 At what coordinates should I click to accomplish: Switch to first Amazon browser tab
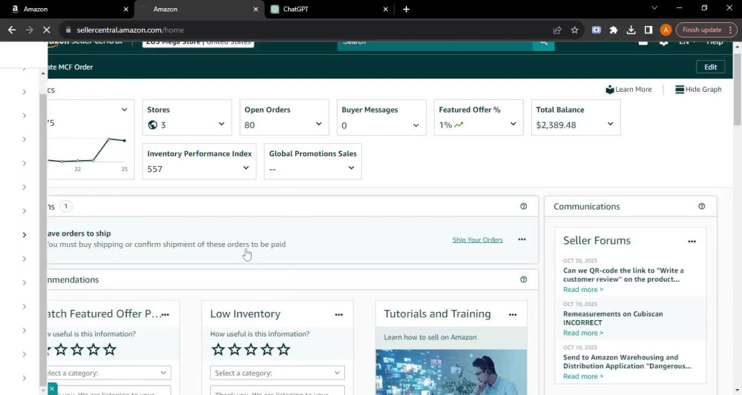click(68, 9)
